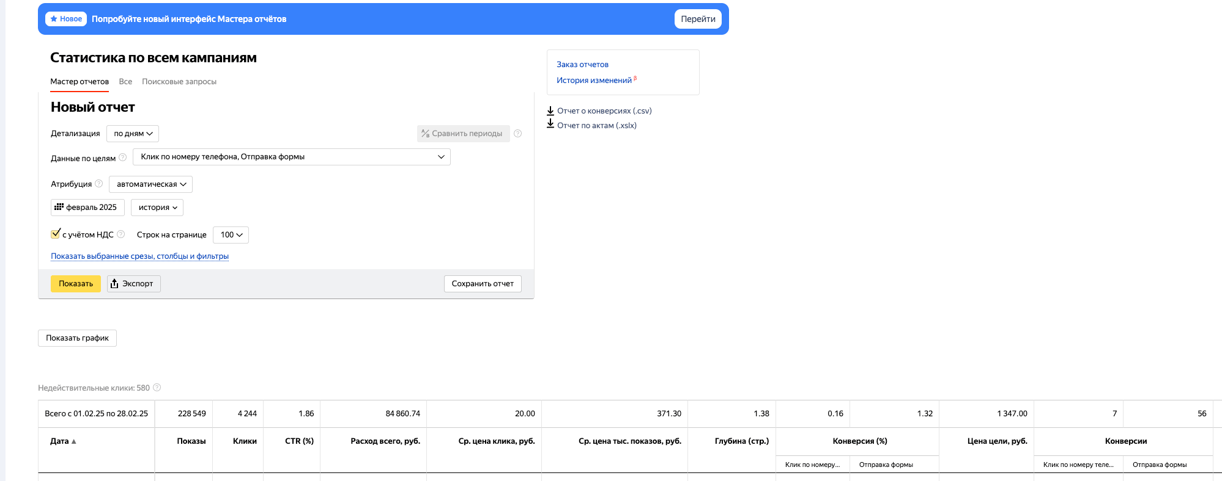Viewport: 1222px width, 481px height.
Task: Click download icon for conversions CSV report
Action: click(550, 110)
